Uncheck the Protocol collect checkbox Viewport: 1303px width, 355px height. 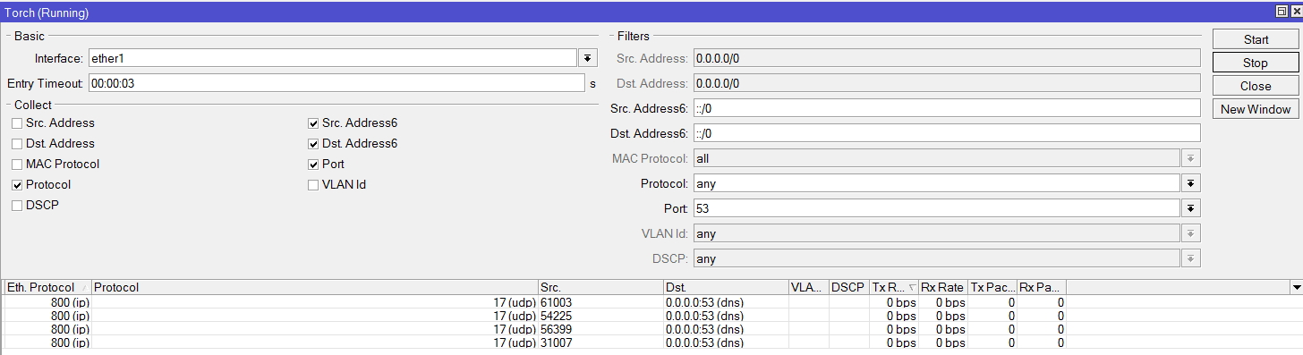click(x=17, y=185)
